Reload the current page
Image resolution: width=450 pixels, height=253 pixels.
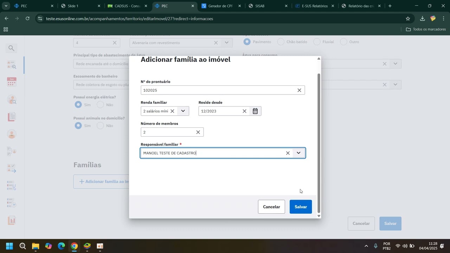[28, 19]
